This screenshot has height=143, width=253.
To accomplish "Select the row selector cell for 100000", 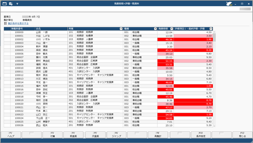I will coord(7,32).
